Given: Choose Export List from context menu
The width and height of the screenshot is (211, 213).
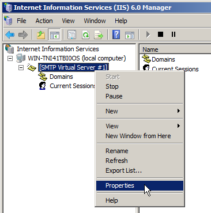Looking at the screenshot, I should pyautogui.click(x=140, y=170).
